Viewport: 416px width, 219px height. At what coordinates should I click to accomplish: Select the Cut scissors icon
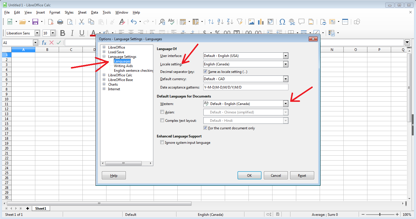click(x=82, y=22)
